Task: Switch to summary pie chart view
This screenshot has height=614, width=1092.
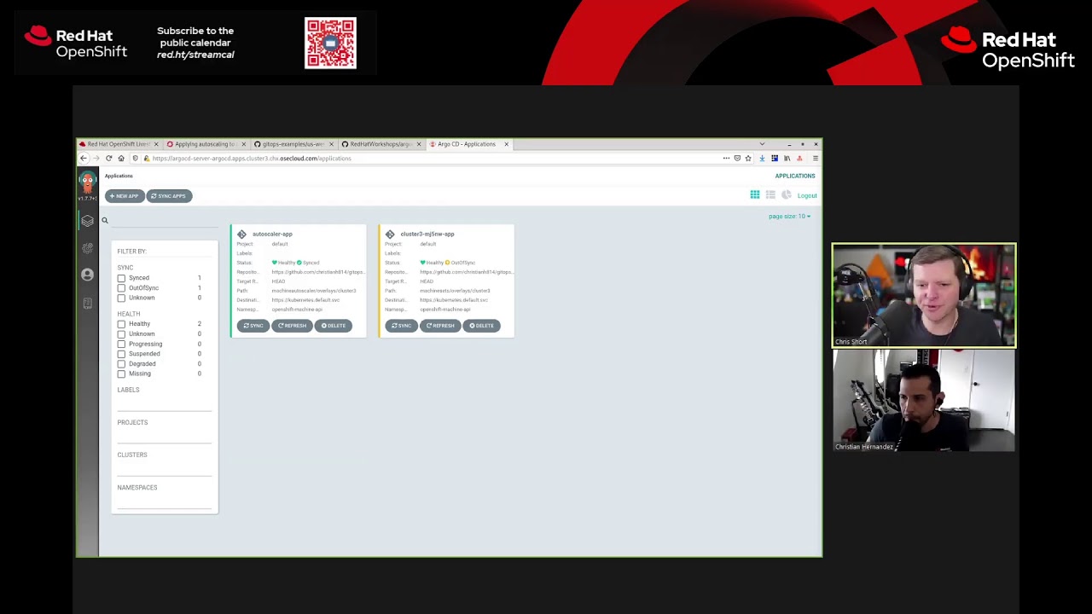Action: tap(787, 195)
